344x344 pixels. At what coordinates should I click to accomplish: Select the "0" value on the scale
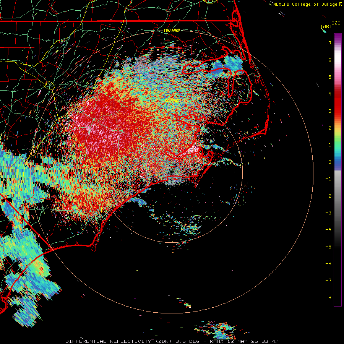click(330, 162)
